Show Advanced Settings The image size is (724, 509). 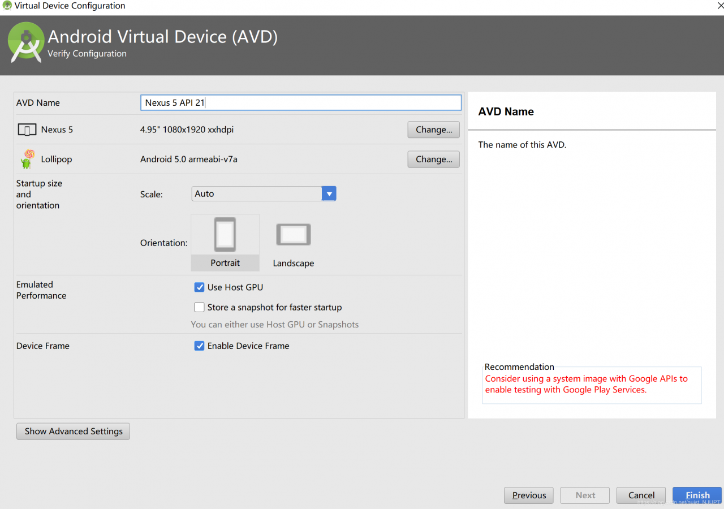[74, 432]
